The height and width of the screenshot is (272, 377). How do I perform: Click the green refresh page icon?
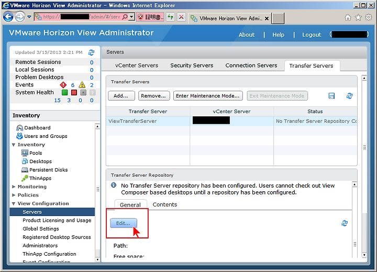pos(171,17)
